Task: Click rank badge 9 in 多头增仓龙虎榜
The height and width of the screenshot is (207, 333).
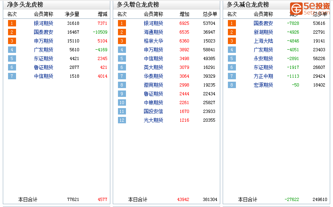Action: 122,94
